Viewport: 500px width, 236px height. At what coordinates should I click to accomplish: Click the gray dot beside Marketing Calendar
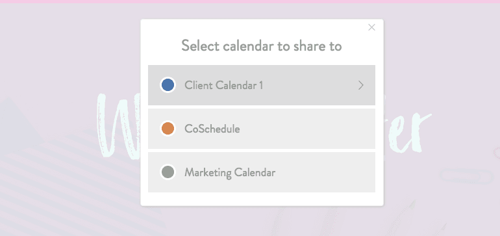[168, 172]
